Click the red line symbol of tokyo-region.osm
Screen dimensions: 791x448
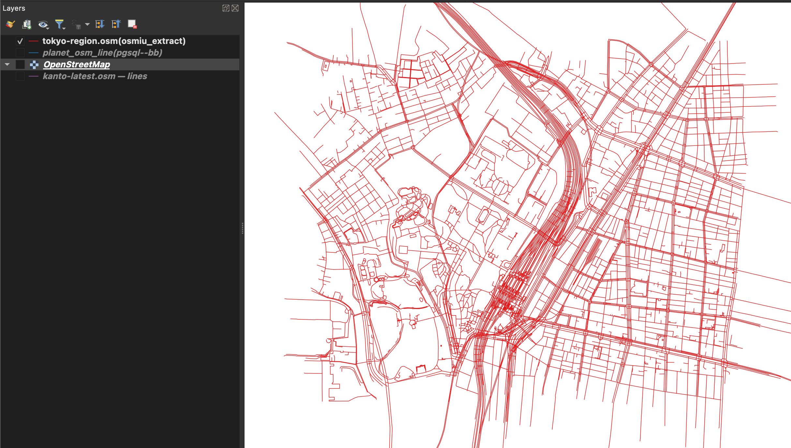point(33,41)
